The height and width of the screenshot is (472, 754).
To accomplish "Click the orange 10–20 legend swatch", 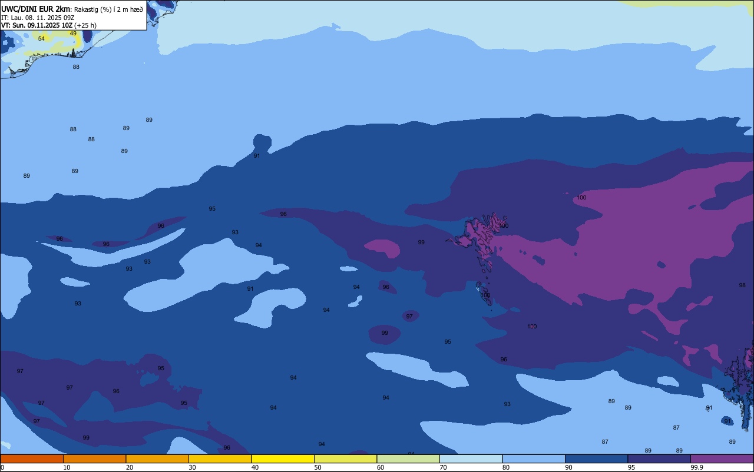I will [x=94, y=458].
